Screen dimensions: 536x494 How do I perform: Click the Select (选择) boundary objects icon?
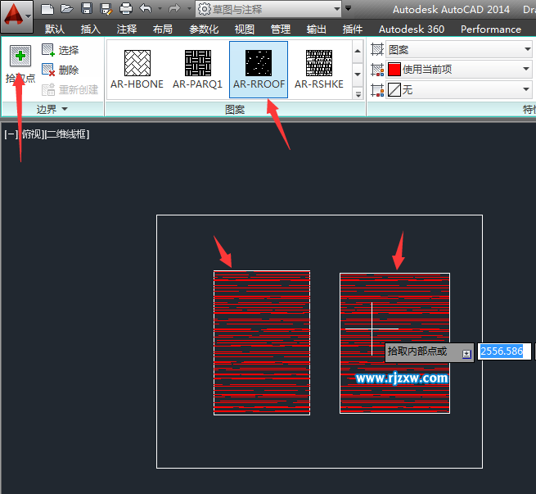pyautogui.click(x=48, y=50)
